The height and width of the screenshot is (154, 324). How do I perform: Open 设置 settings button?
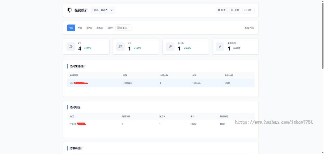[x=235, y=10]
